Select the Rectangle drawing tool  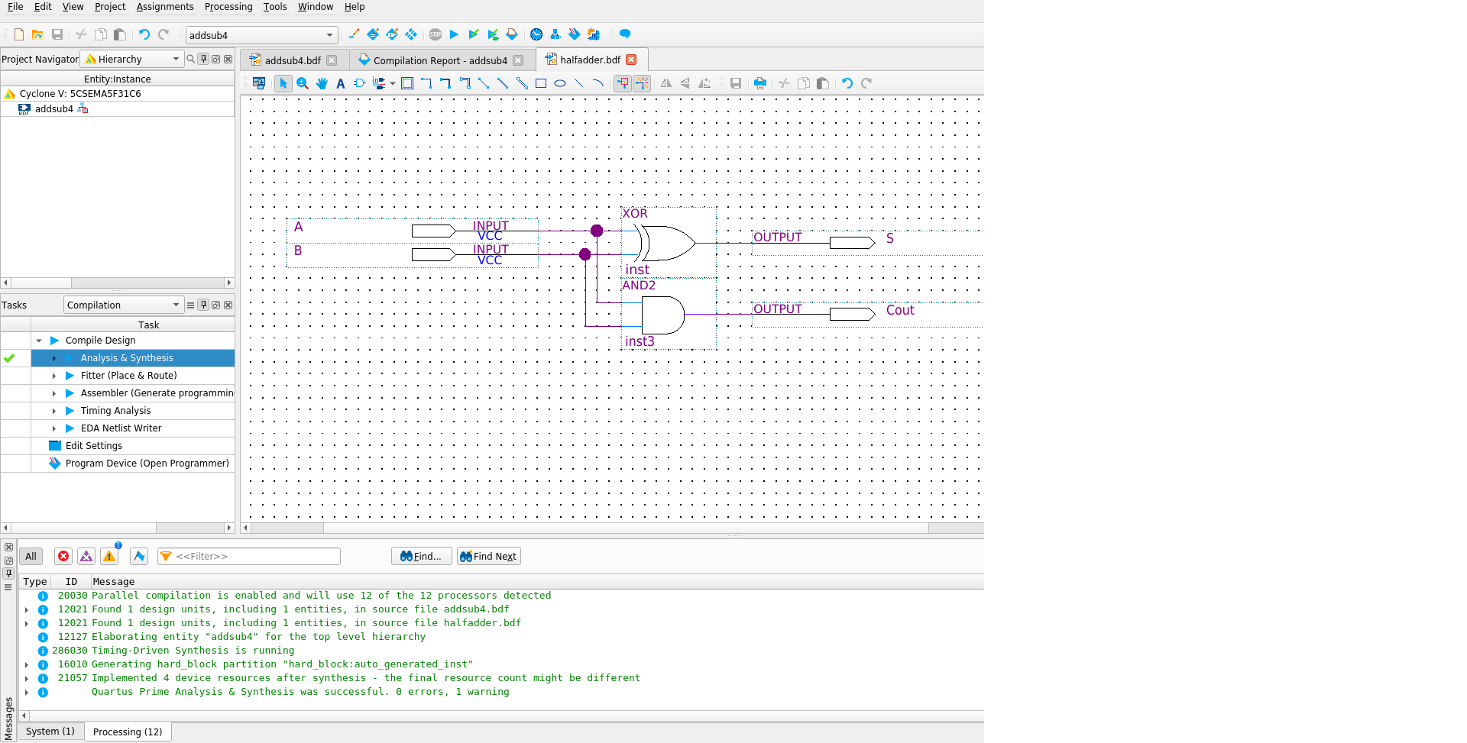[x=541, y=83]
